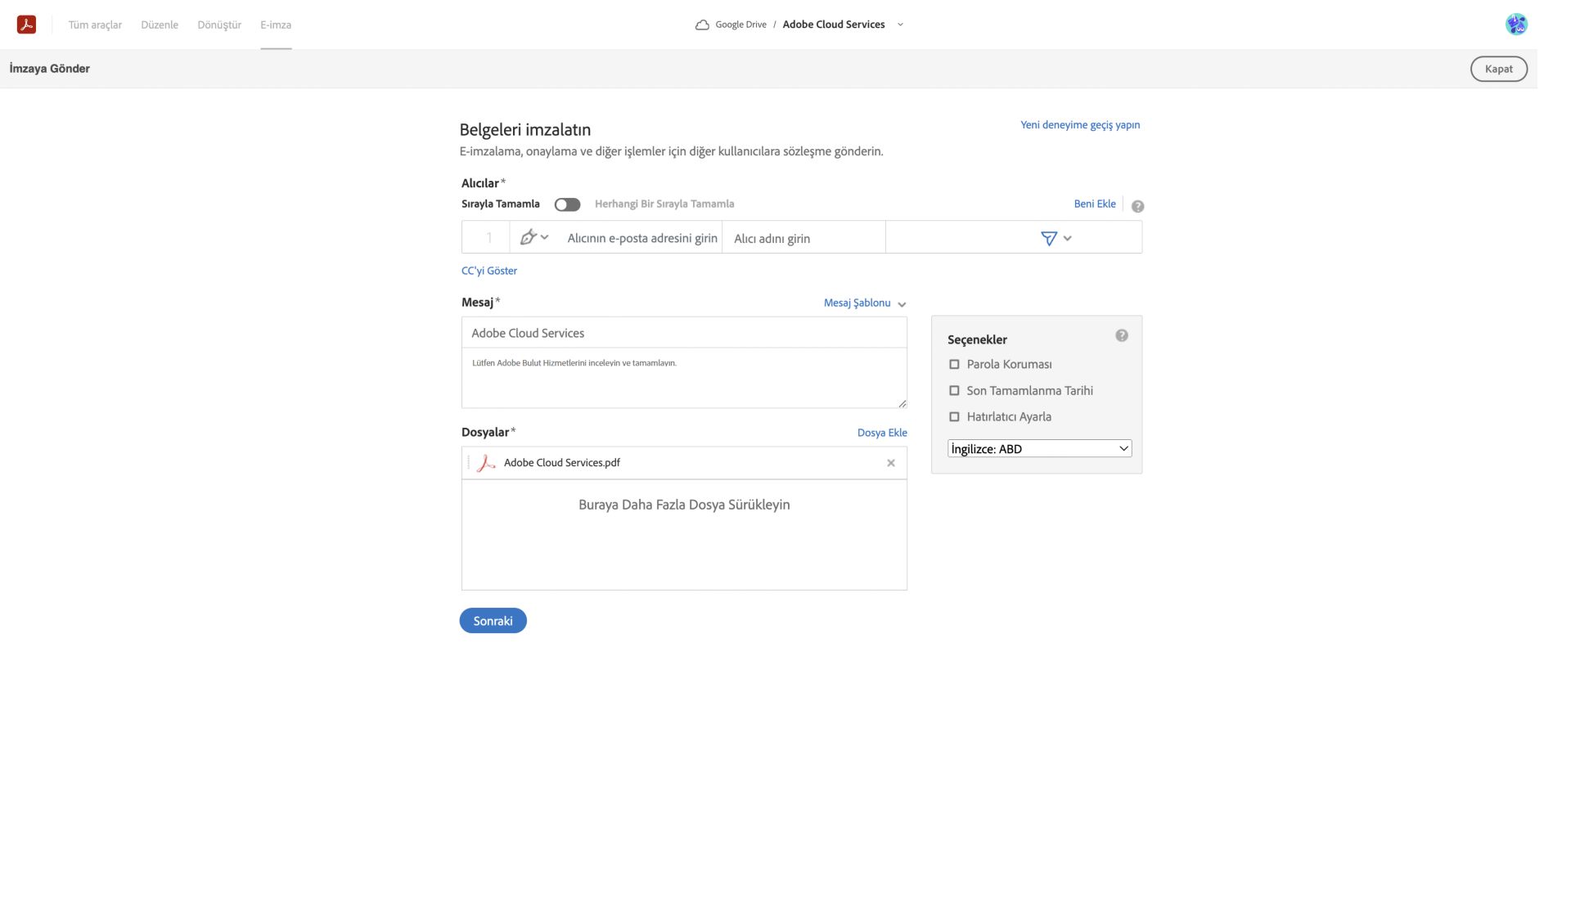Click the Düzenle menu tab
The width and height of the screenshot is (1571, 912).
tap(160, 24)
